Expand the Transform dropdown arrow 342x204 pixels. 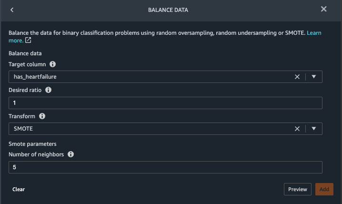[x=314, y=129]
